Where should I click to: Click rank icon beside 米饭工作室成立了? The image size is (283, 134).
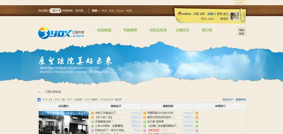(x=92, y=113)
